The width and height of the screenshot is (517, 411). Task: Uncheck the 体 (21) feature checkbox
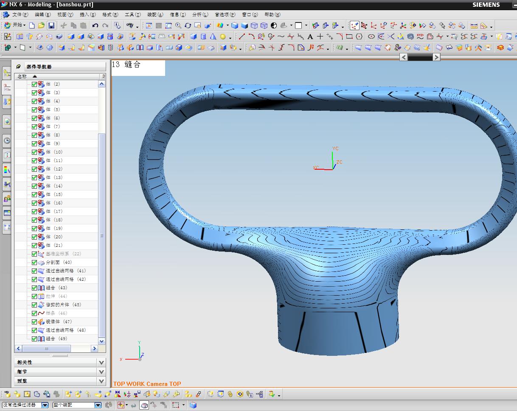point(34,245)
